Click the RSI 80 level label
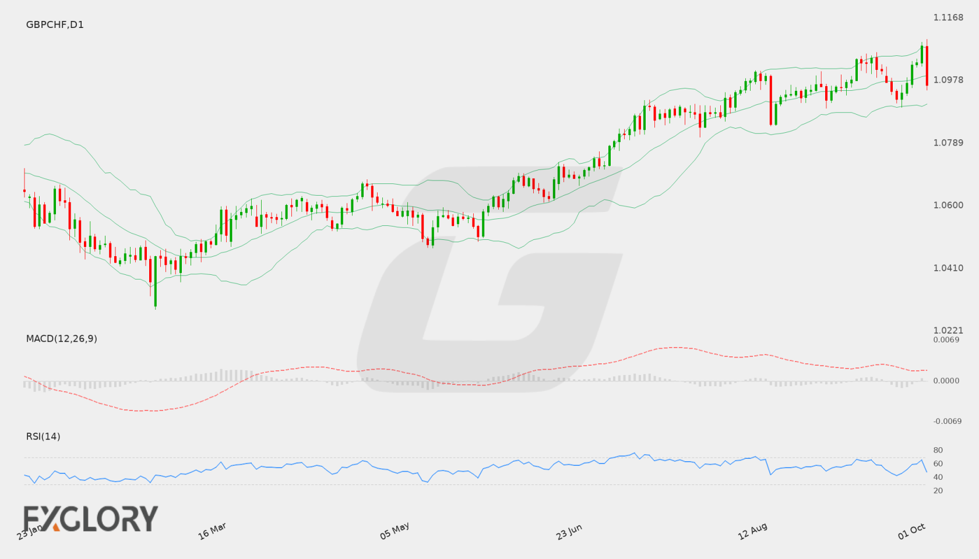Image resolution: width=979 pixels, height=559 pixels. (938, 450)
